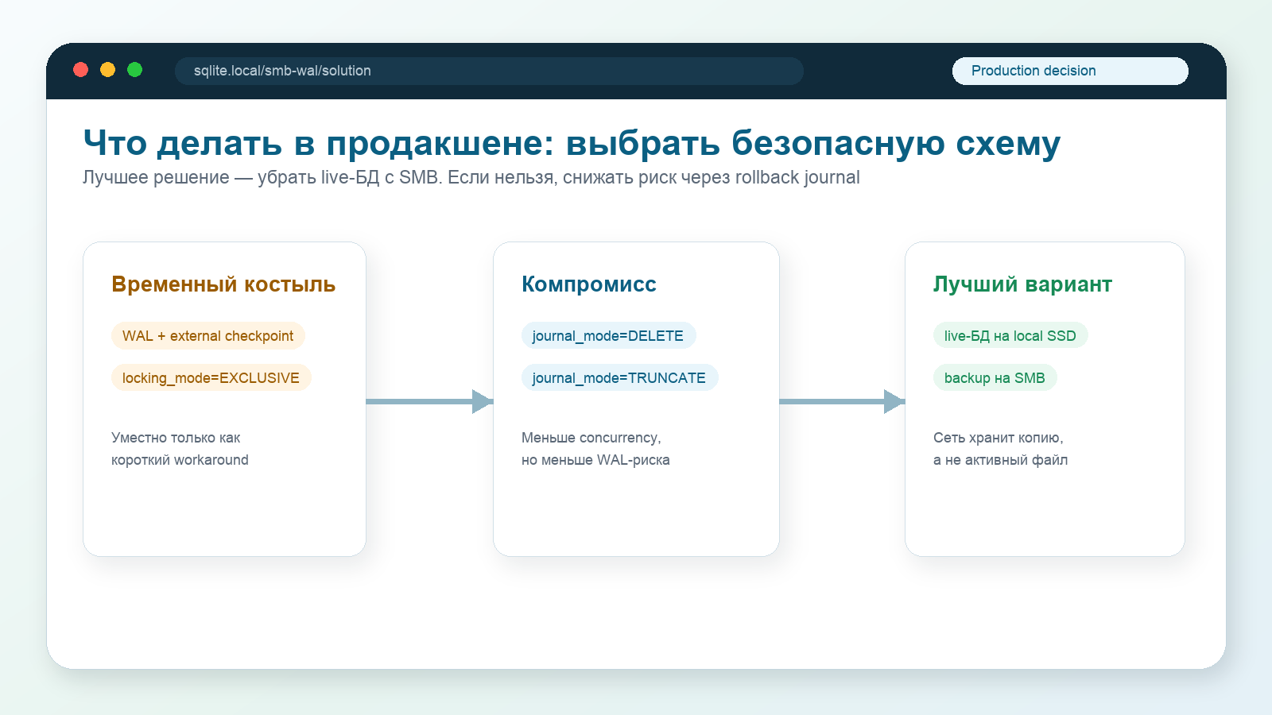This screenshot has width=1272, height=715.
Task: Select the 'backup на SMB' chip
Action: tap(995, 377)
